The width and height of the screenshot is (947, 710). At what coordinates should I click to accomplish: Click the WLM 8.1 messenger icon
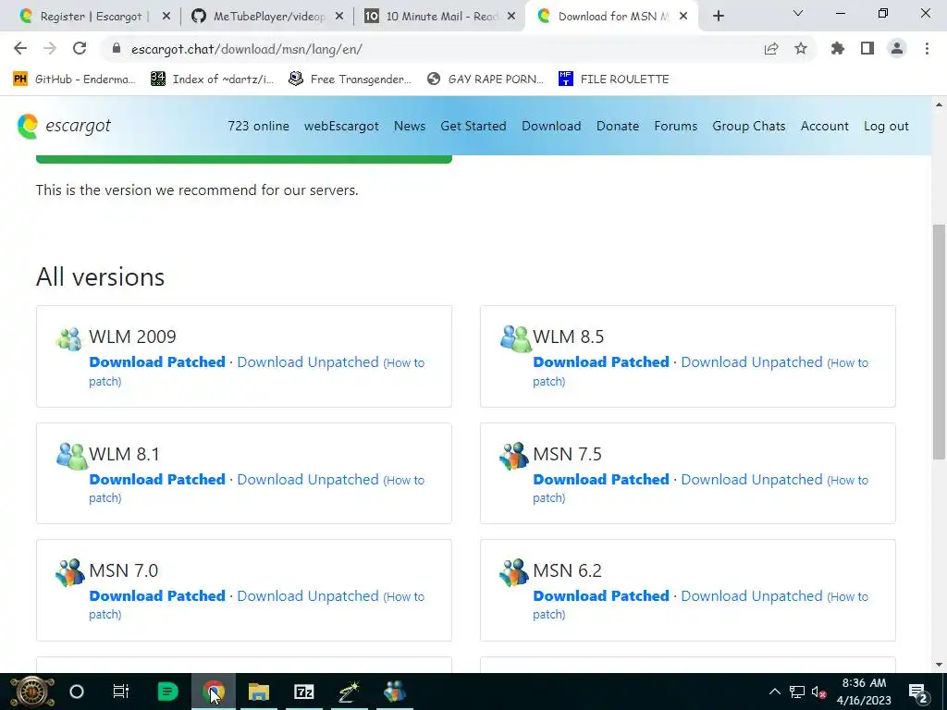point(72,456)
